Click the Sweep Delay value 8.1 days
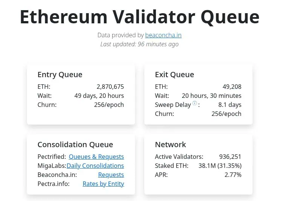 pyautogui.click(x=230, y=105)
